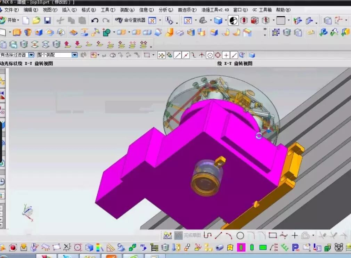Pick the Line sketch tool
The height and width of the screenshot is (258, 351).
tap(218, 236)
